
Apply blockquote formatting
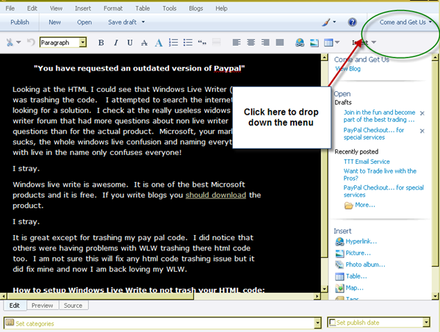pos(202,43)
